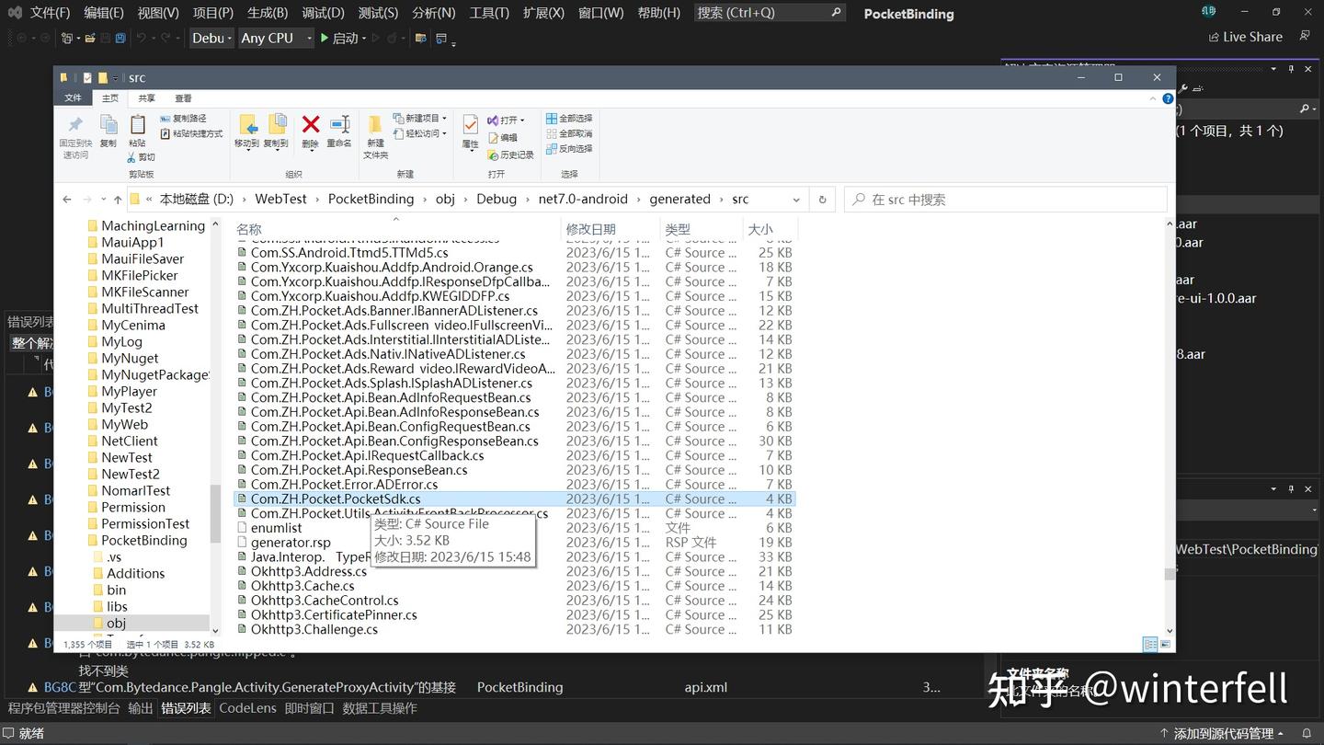Click 'PocketBinding' in the address breadcrumb
The height and width of the screenshot is (745, 1324).
click(x=371, y=199)
